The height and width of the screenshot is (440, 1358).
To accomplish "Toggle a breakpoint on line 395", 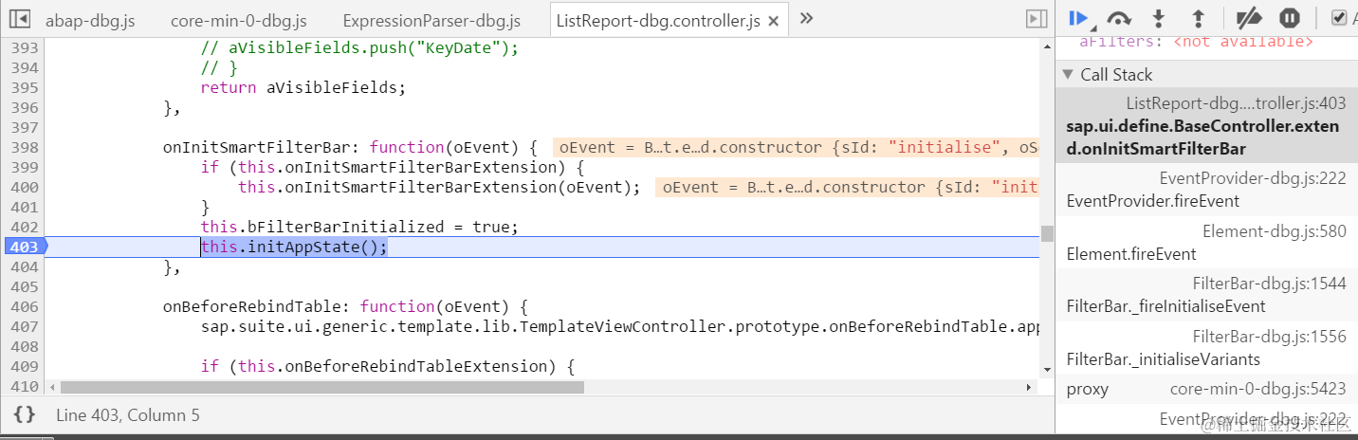I will (24, 87).
